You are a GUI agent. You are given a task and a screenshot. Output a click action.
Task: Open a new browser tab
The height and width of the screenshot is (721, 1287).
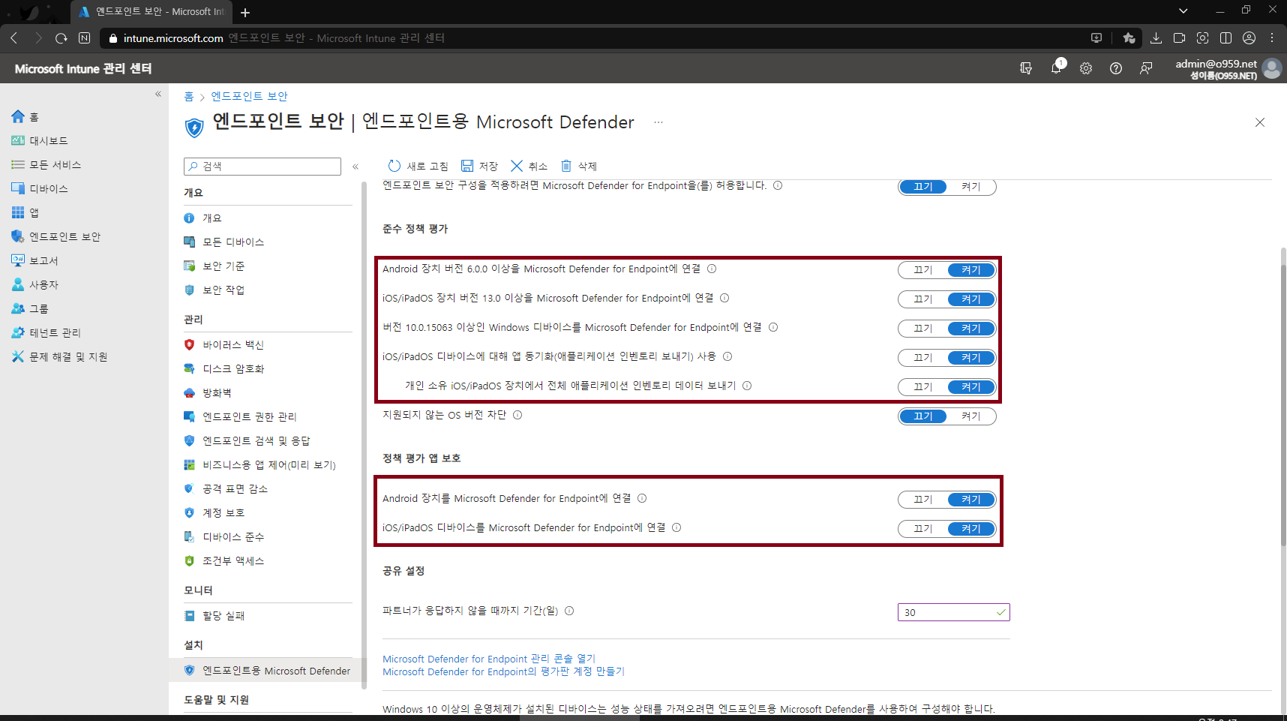pos(245,12)
